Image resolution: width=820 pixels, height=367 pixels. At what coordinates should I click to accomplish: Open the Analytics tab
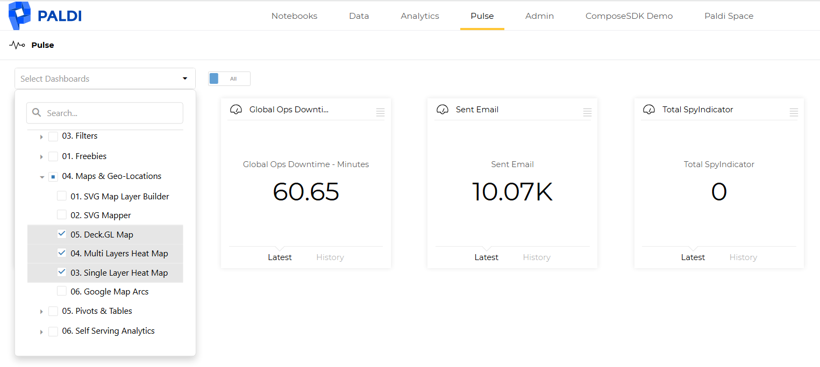tap(420, 16)
